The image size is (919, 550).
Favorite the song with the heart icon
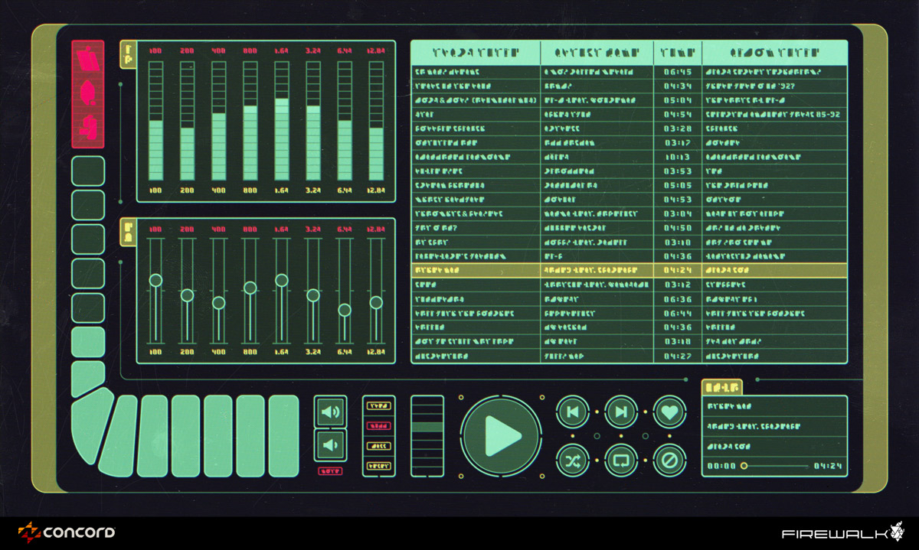[669, 412]
